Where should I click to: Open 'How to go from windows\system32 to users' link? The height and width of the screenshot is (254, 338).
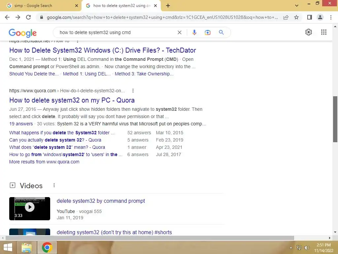(x=66, y=155)
